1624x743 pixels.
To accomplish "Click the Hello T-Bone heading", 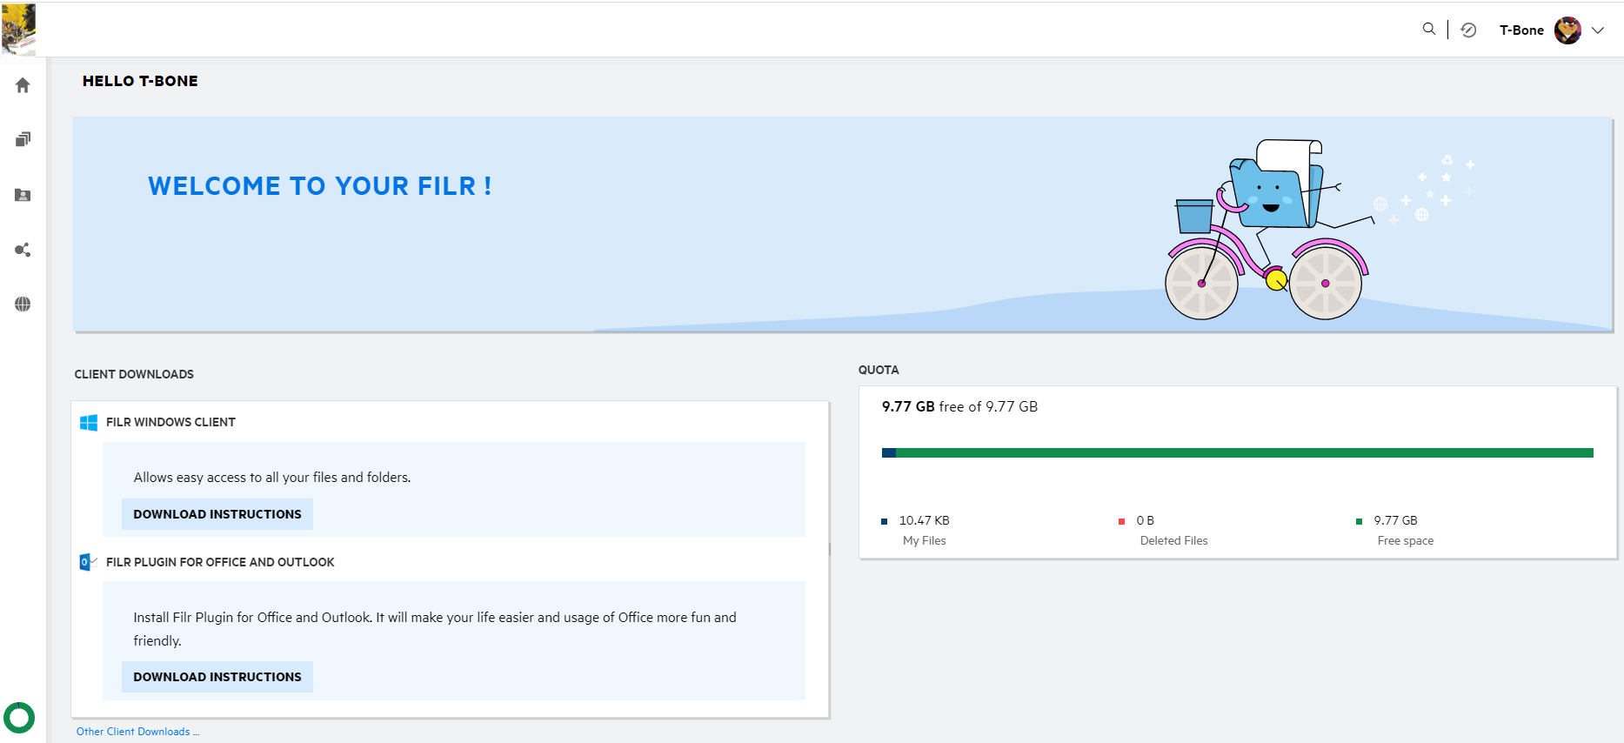I will [140, 81].
